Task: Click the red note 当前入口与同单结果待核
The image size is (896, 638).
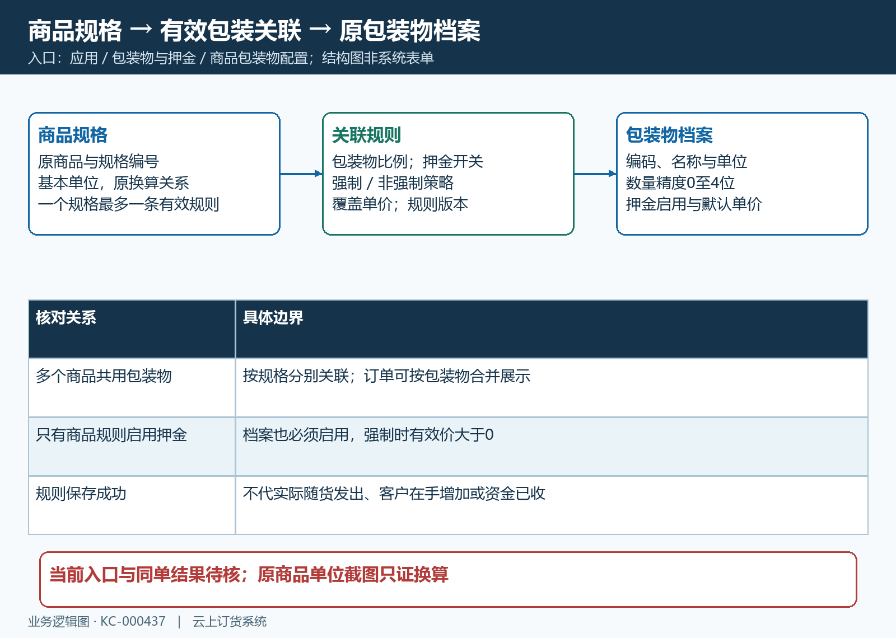Action: pos(448,579)
